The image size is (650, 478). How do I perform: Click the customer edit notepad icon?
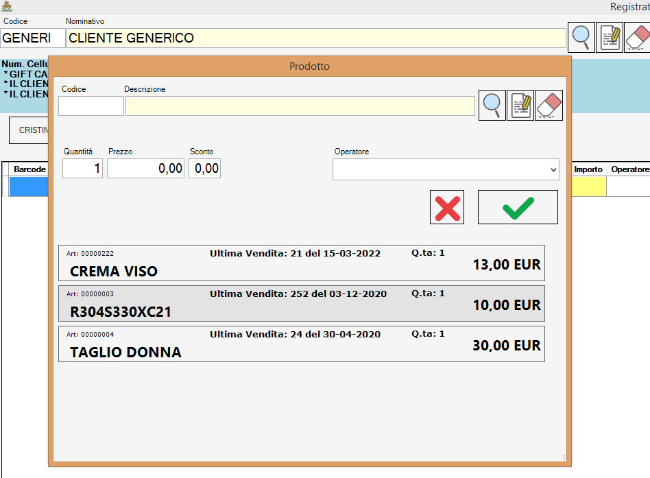click(x=610, y=37)
